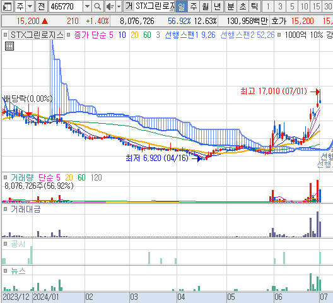The width and height of the screenshot is (333, 303).
Task: Click the 최고 17,010 (07/01) marker
Action: pyautogui.click(x=274, y=92)
